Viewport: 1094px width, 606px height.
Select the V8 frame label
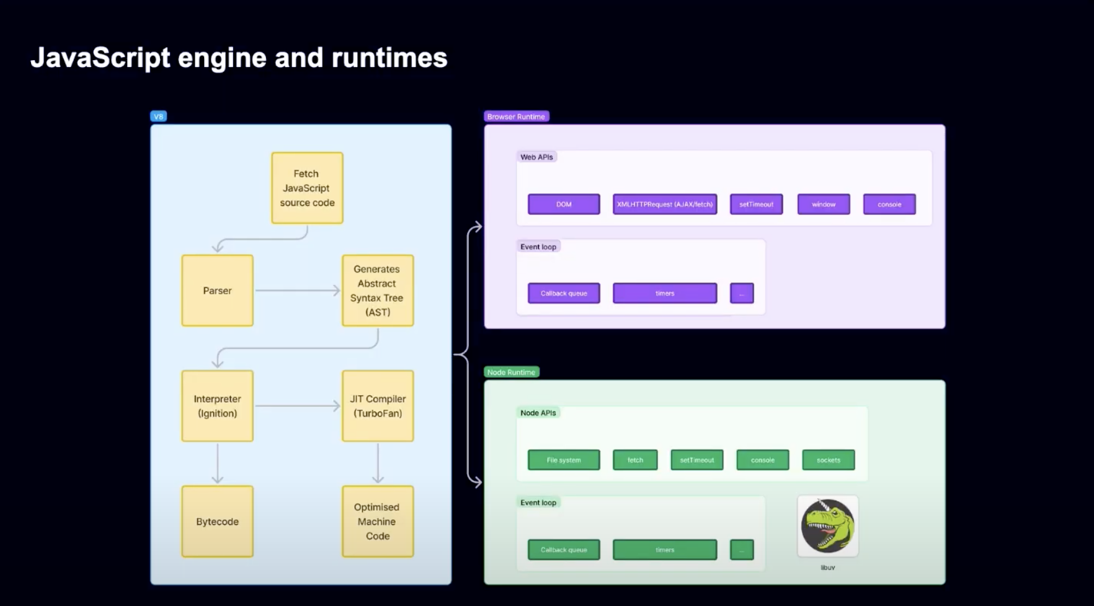pyautogui.click(x=159, y=116)
